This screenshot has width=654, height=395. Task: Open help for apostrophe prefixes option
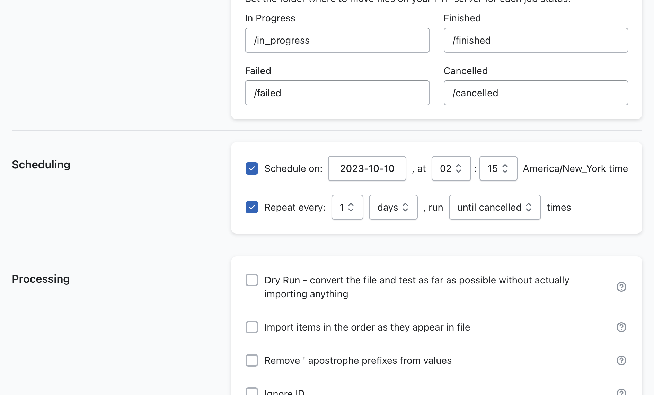coord(621,360)
